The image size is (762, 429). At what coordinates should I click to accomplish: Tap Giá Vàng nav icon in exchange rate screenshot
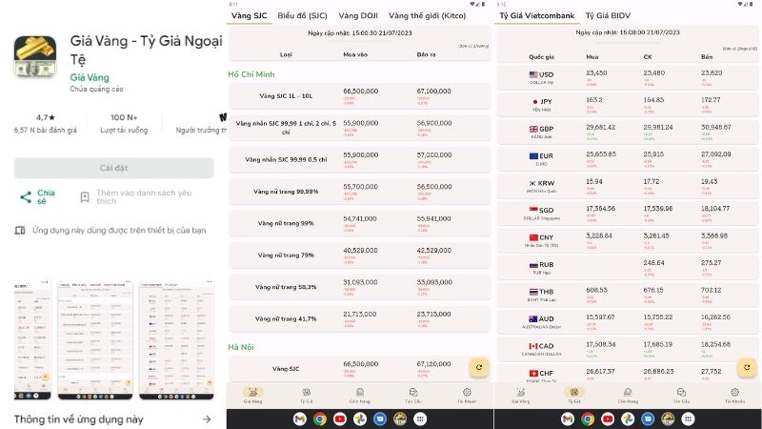(520, 395)
